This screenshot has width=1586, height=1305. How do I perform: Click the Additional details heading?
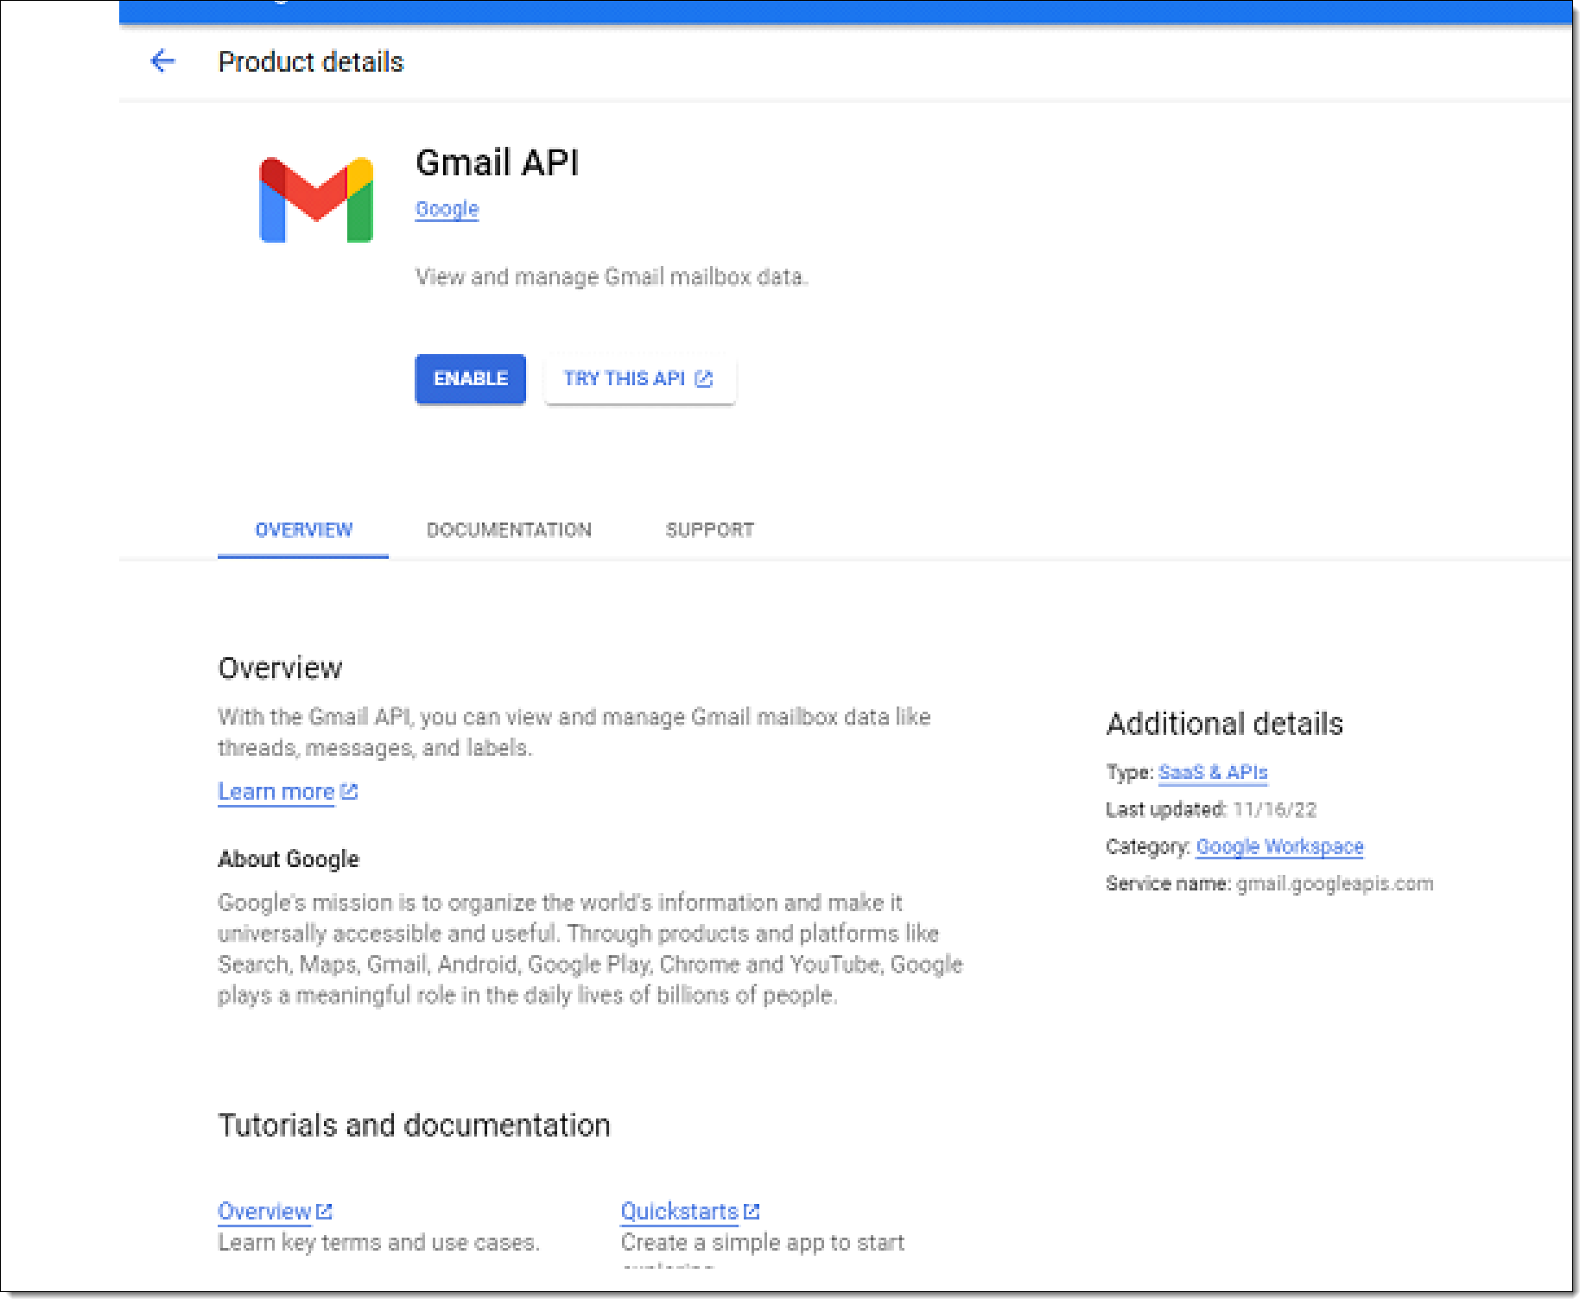(x=1224, y=724)
